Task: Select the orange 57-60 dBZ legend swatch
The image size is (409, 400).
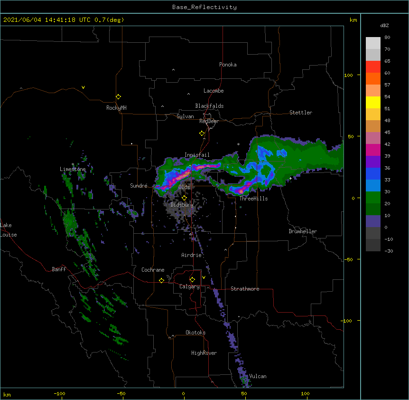Action: (373, 78)
